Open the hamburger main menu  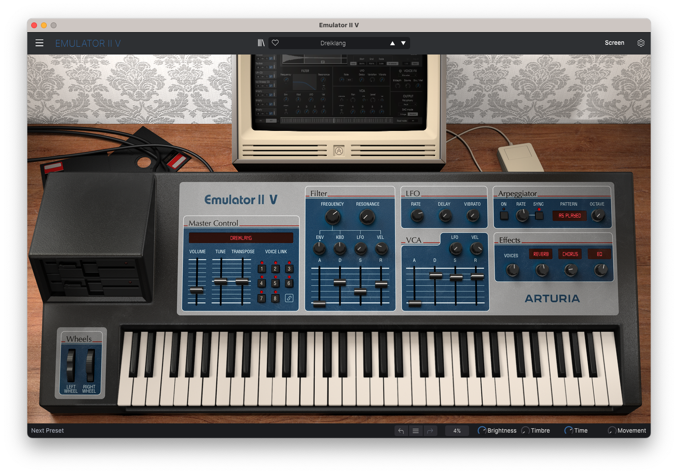coord(39,43)
